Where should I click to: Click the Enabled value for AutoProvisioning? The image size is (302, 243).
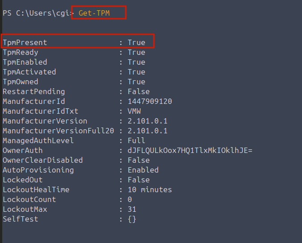click(143, 170)
